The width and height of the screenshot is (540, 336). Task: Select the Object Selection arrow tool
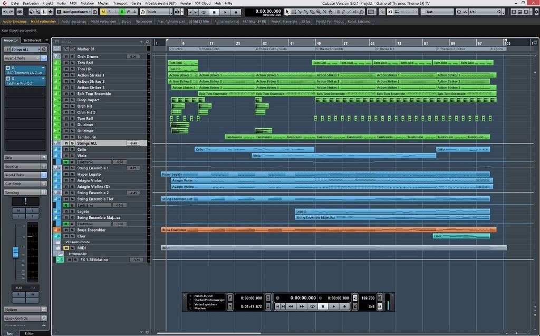pos(287,12)
